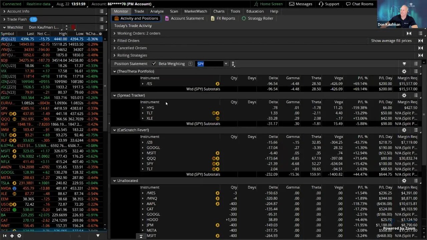Expand the /MES position row
The height and width of the screenshot is (240, 427).
click(x=143, y=193)
